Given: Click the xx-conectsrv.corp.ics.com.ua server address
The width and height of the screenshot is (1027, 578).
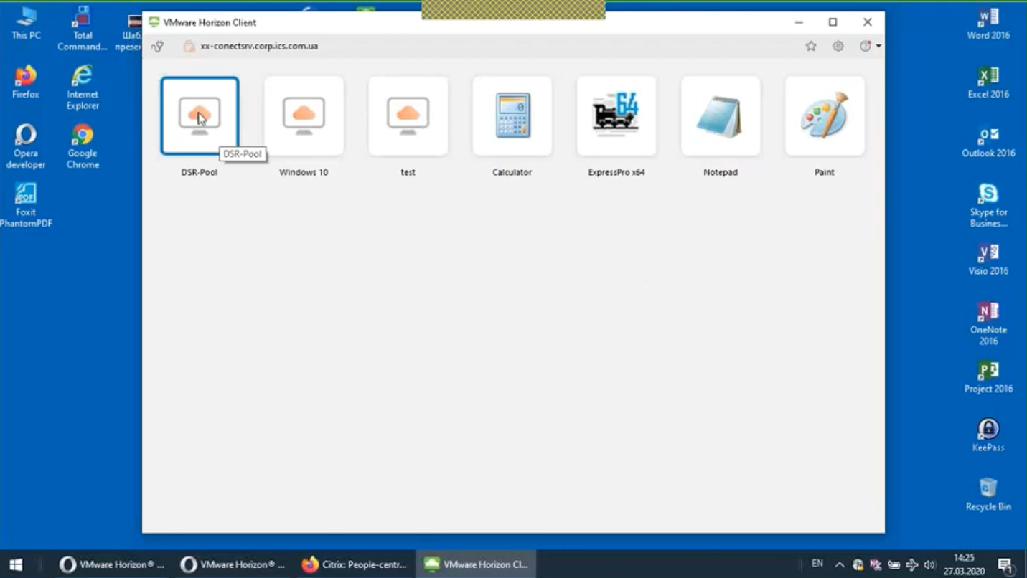Looking at the screenshot, I should click(259, 46).
